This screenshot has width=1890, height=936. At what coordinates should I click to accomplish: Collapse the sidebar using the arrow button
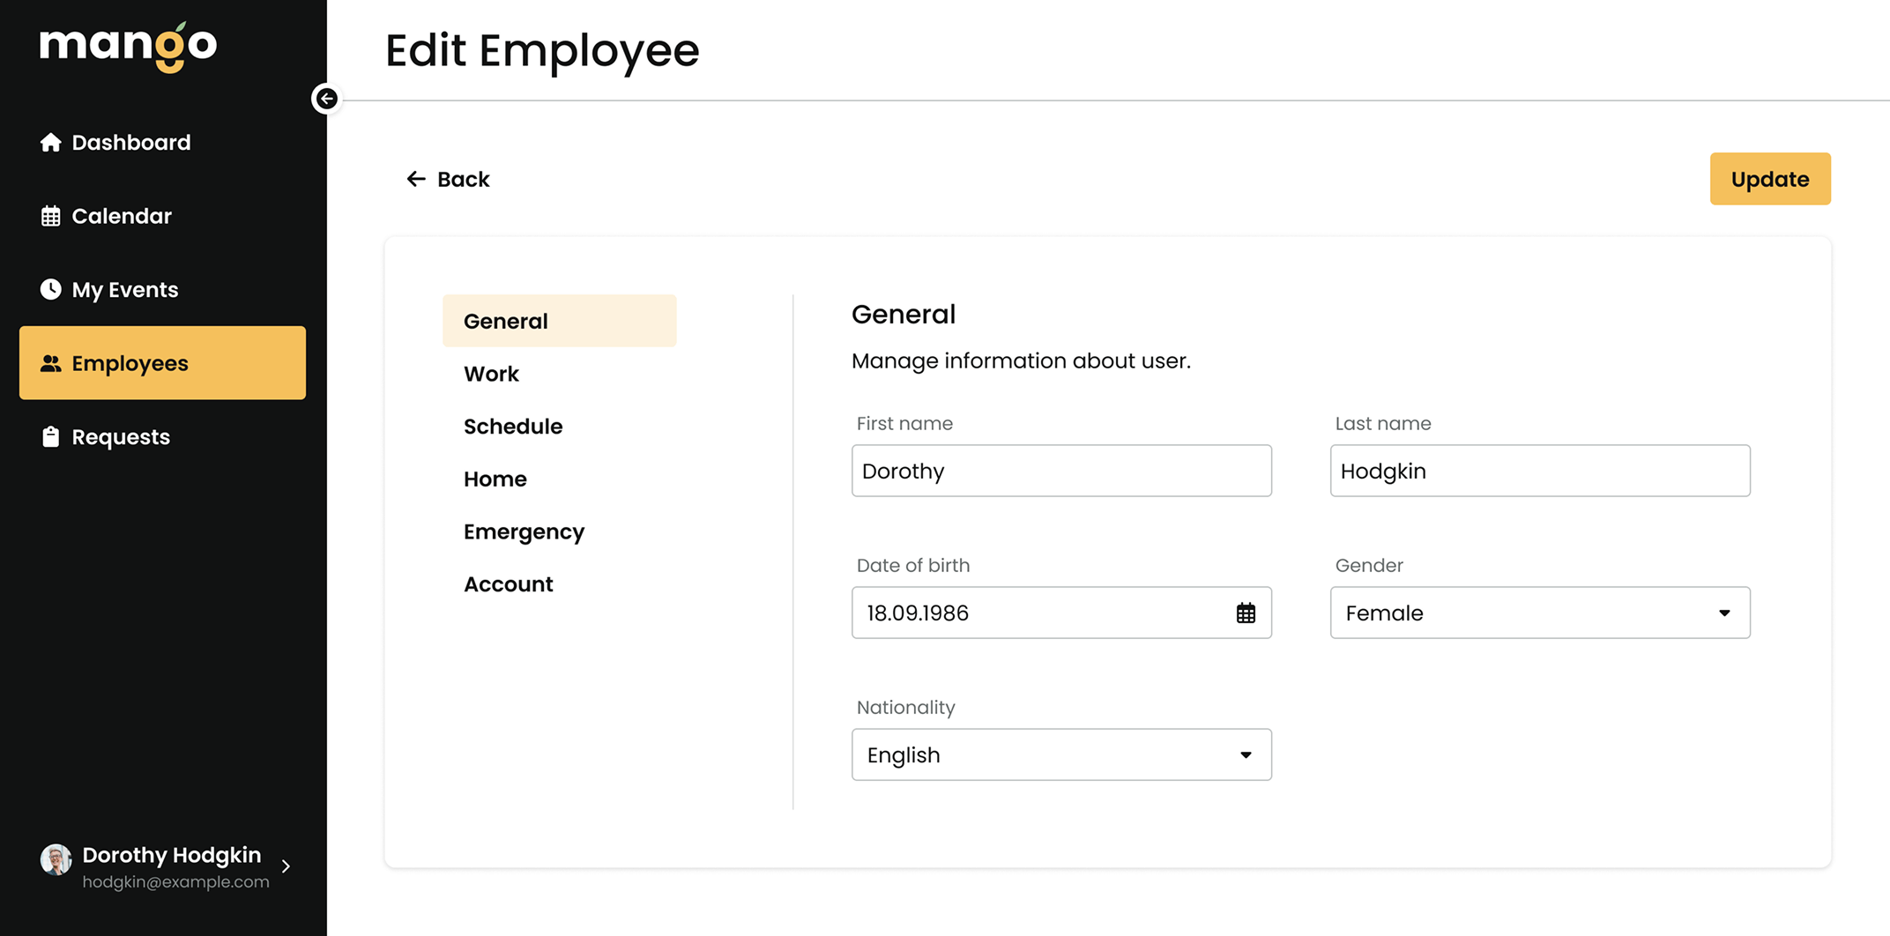click(326, 99)
